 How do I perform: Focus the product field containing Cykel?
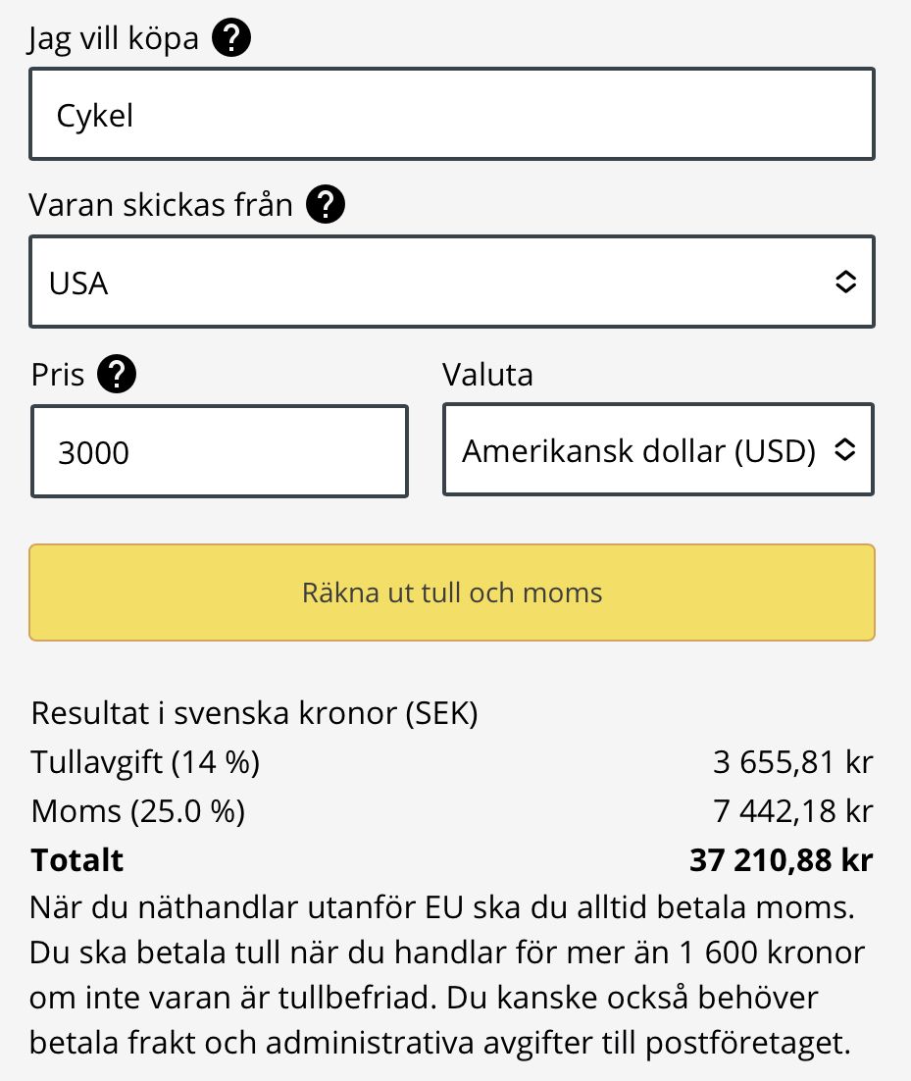[452, 114]
